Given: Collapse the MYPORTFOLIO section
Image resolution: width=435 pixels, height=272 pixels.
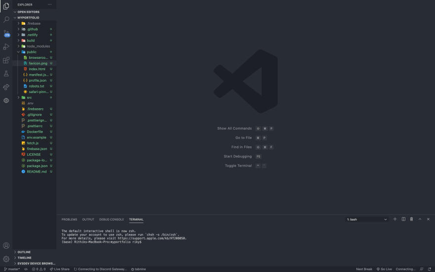Looking at the screenshot, I should pos(35,17).
